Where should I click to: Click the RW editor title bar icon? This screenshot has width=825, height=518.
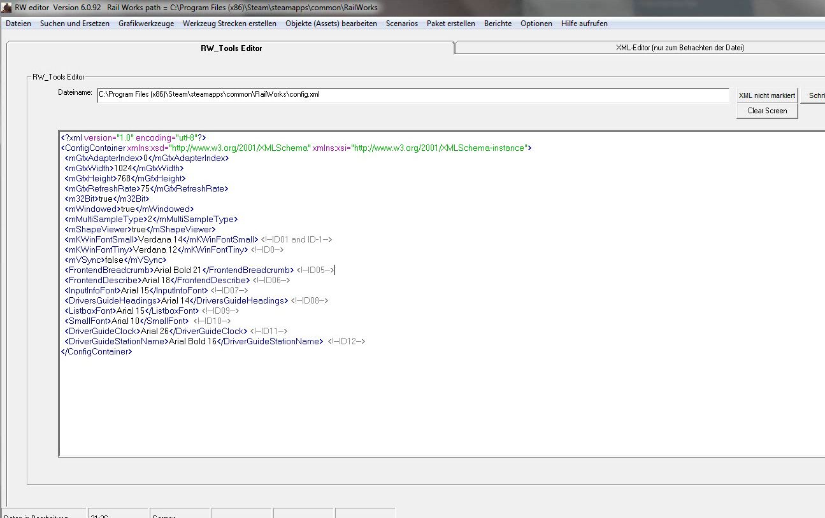[6, 8]
